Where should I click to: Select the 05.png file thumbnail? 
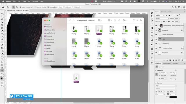pyautogui.click(x=124, y=29)
